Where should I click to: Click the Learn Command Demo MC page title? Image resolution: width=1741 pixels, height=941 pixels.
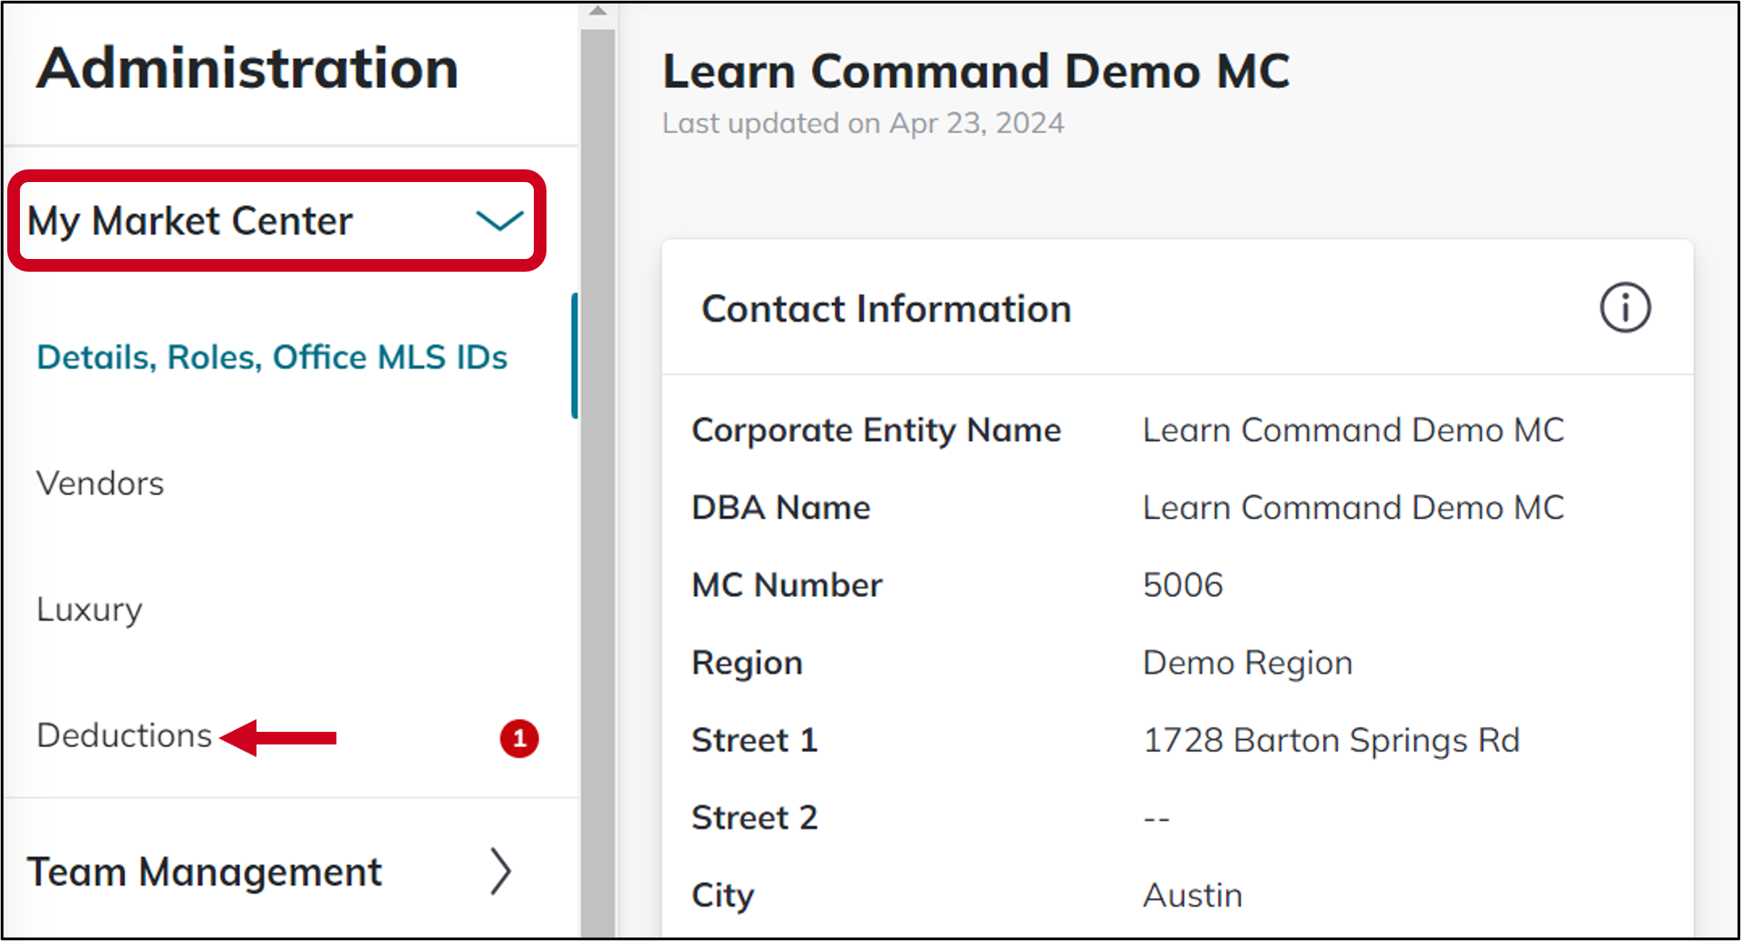coord(976,71)
